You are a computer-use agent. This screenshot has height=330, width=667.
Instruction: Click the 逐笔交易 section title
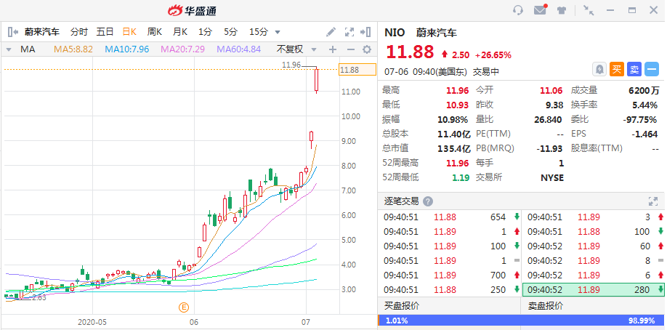coord(402,201)
